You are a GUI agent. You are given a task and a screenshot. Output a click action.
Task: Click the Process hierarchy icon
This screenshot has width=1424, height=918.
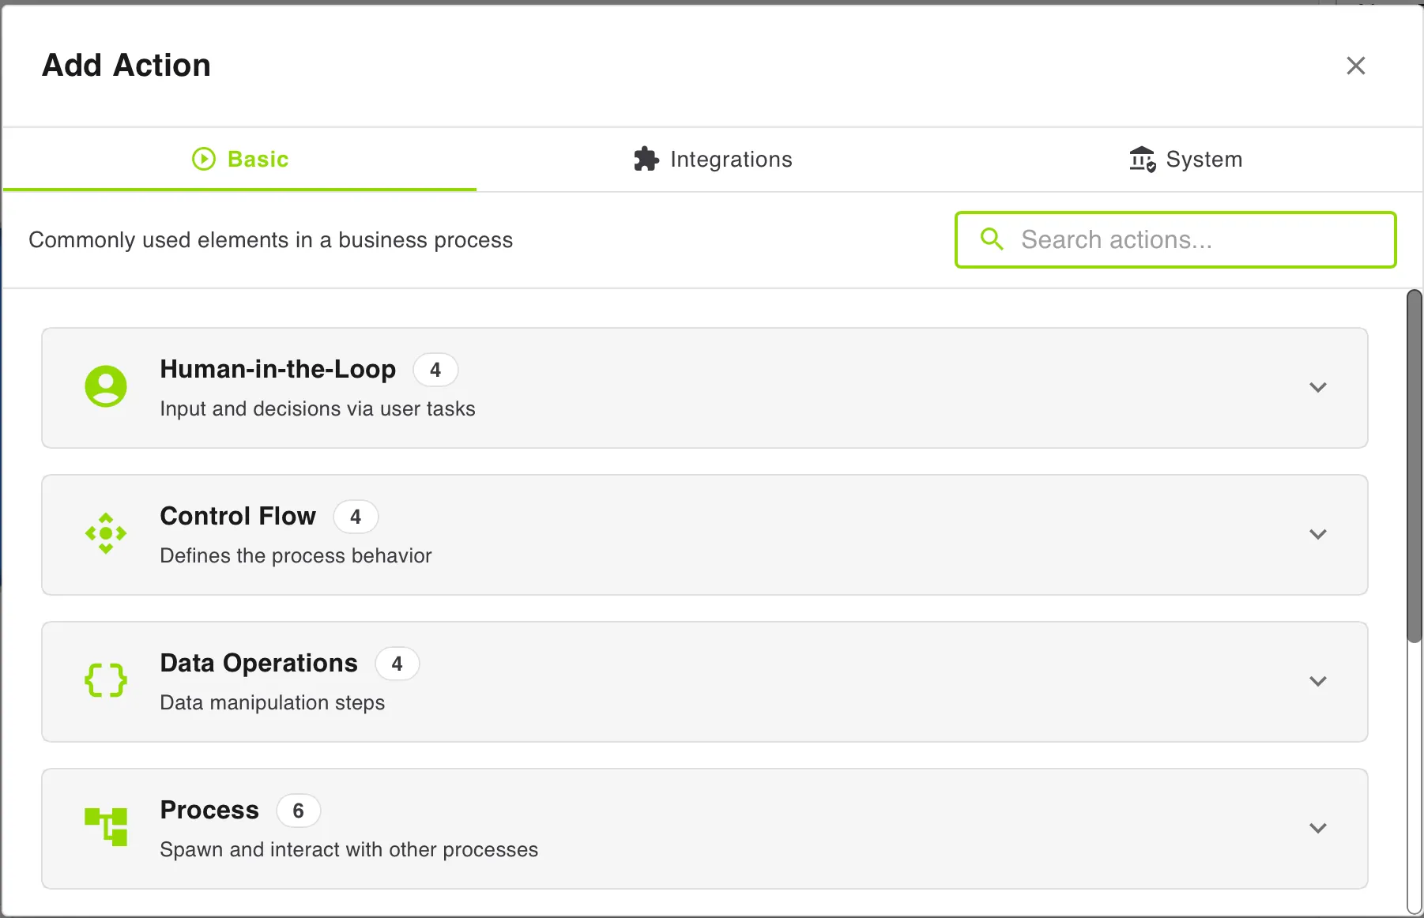point(106,826)
